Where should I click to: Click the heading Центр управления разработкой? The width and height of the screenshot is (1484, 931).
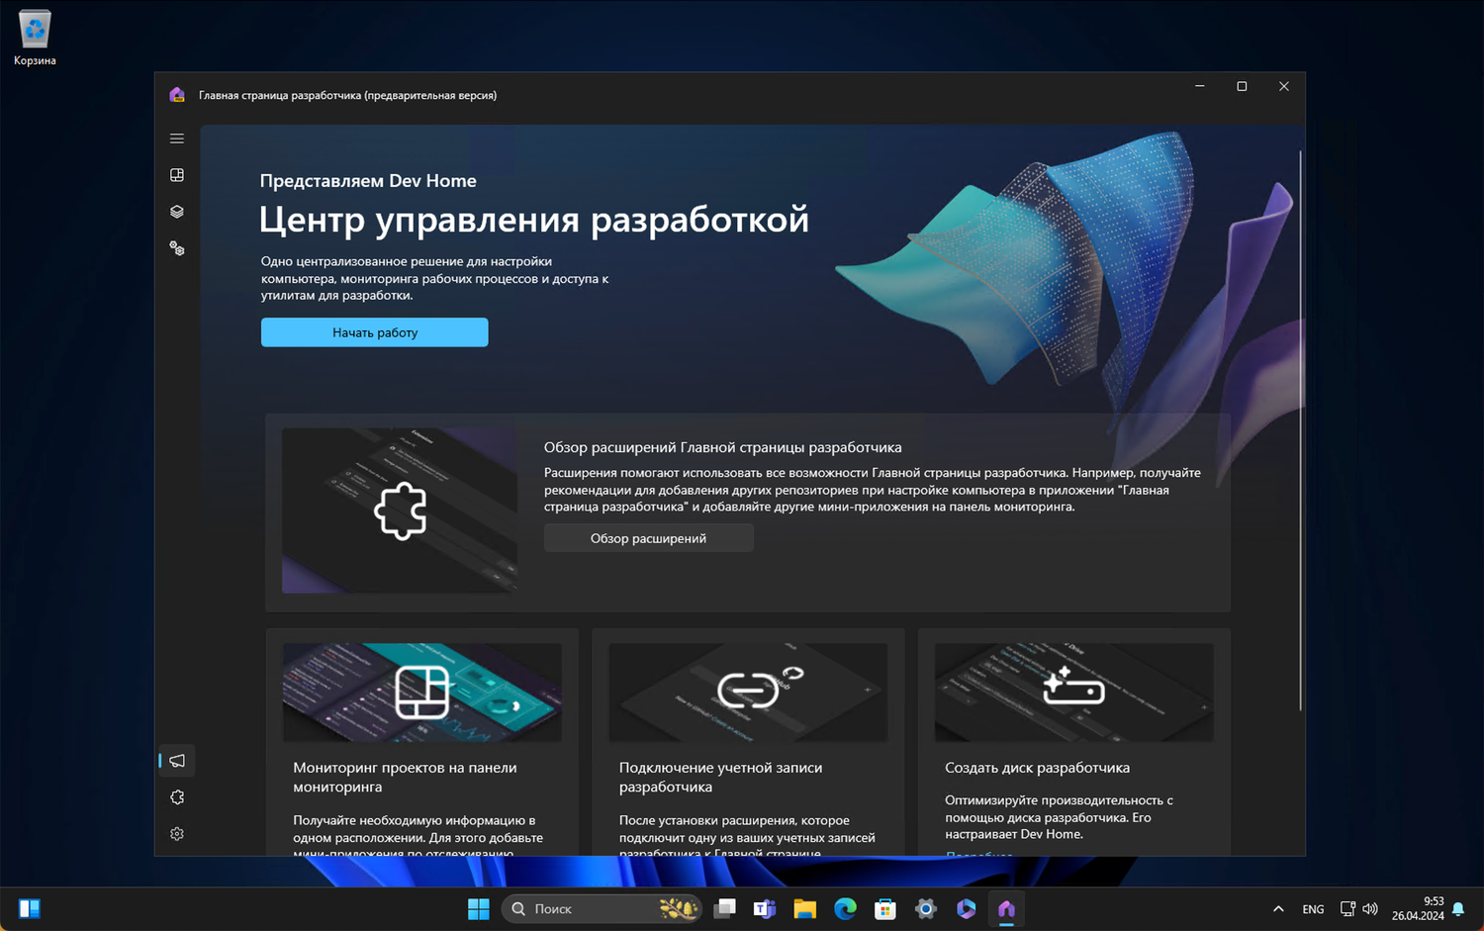(534, 220)
